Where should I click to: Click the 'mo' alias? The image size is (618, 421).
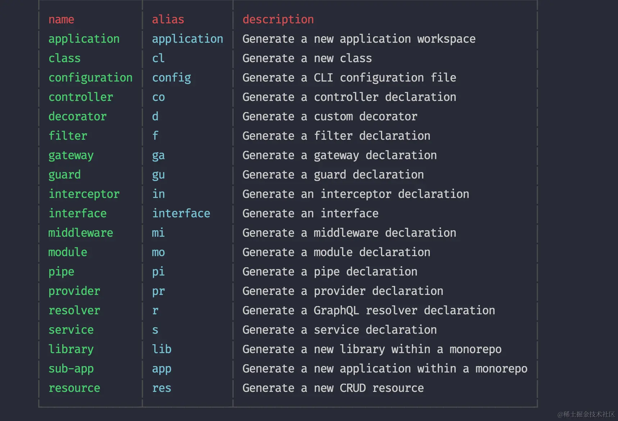click(x=158, y=252)
